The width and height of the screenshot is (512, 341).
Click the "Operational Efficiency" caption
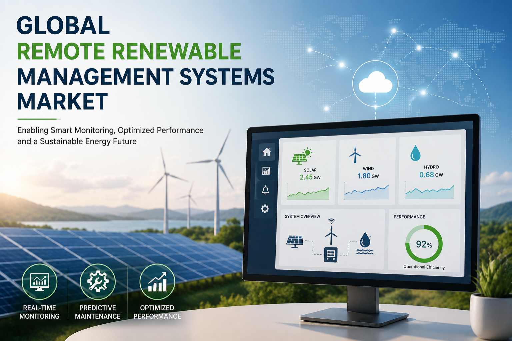point(424,267)
